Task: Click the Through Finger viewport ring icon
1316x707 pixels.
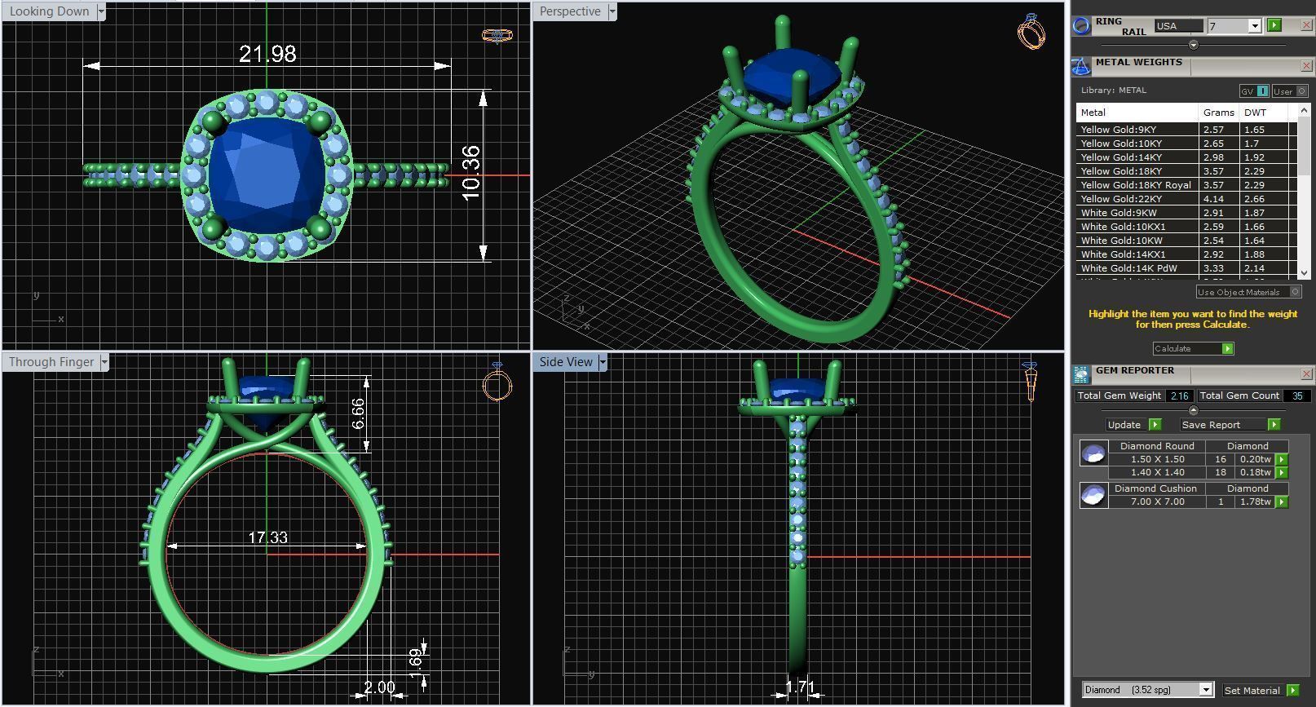Action: (x=497, y=382)
